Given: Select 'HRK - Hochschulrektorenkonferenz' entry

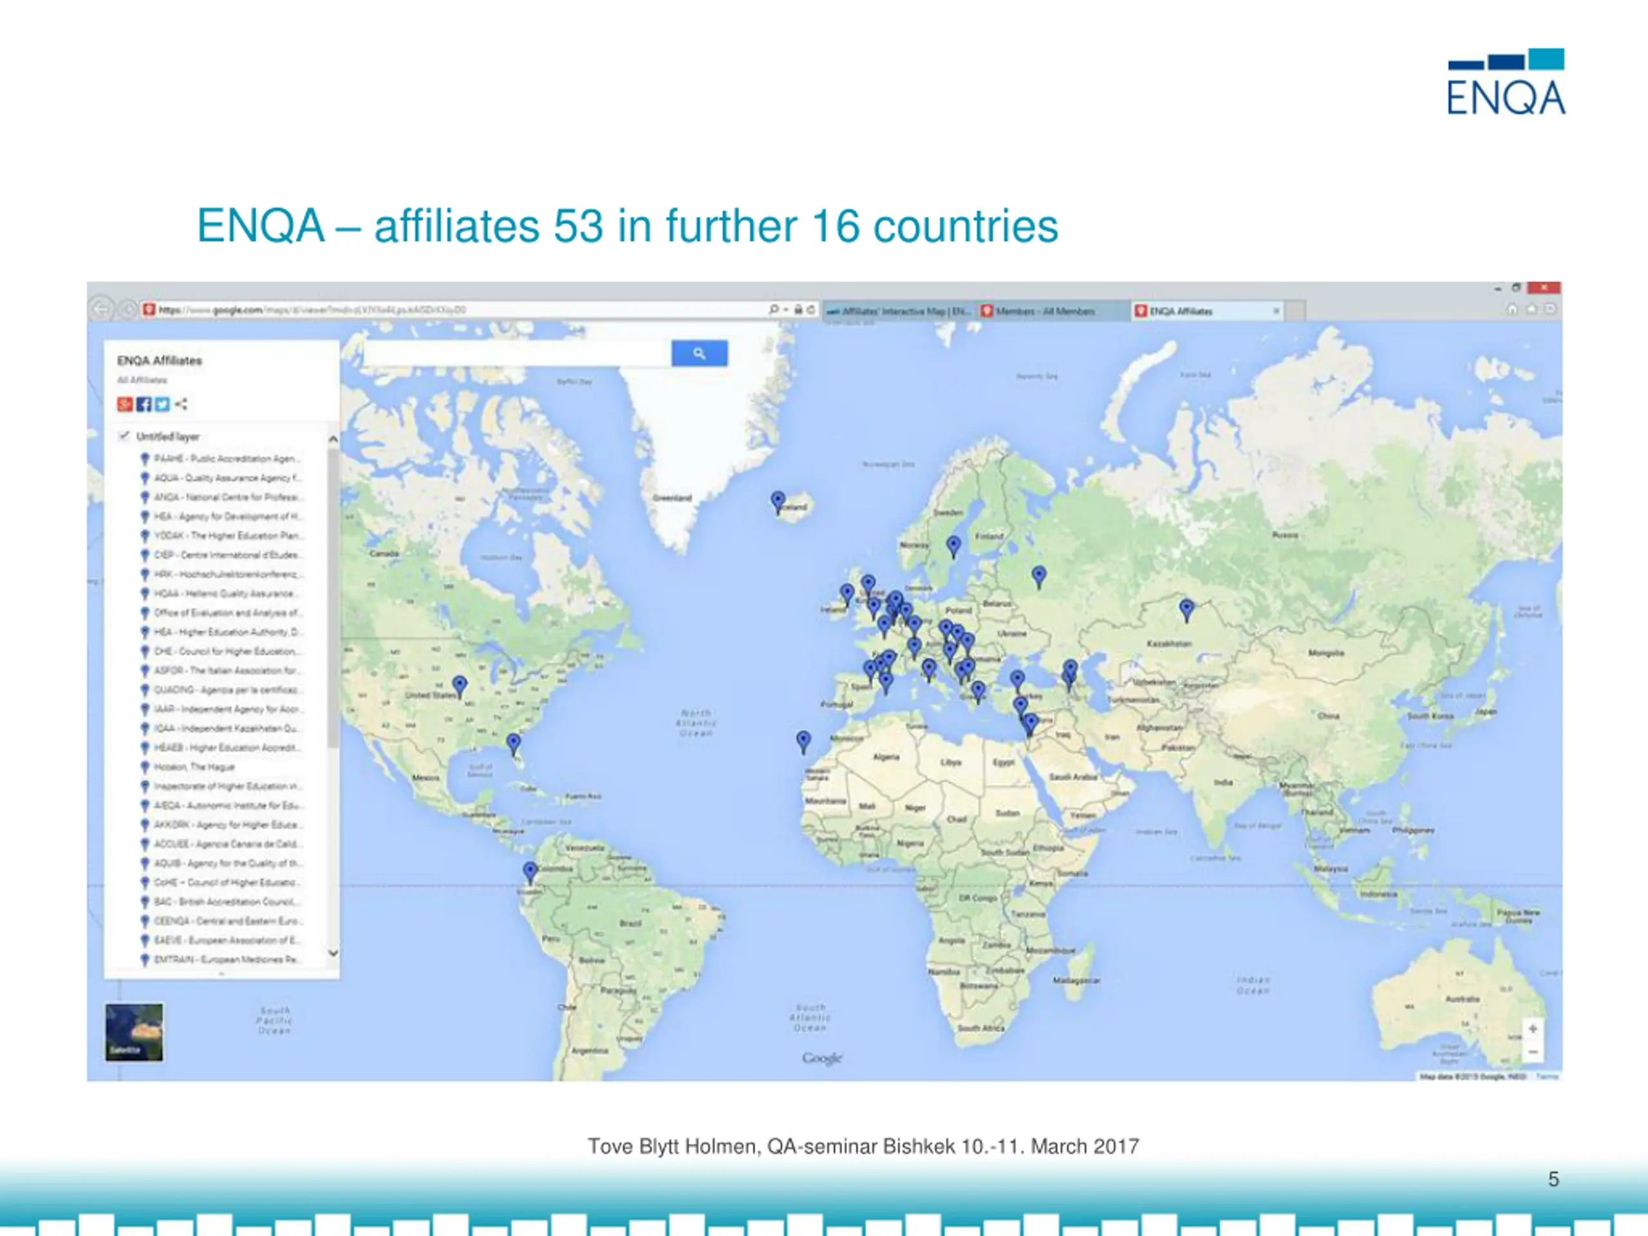Looking at the screenshot, I should [221, 574].
